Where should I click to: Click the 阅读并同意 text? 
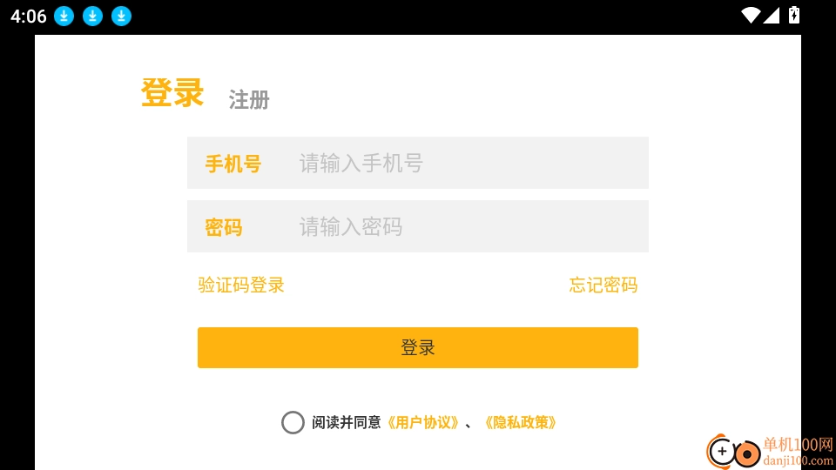click(x=347, y=422)
